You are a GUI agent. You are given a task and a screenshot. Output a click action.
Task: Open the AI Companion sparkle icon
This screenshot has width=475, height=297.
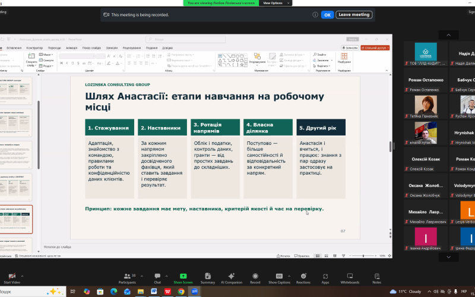point(232,276)
